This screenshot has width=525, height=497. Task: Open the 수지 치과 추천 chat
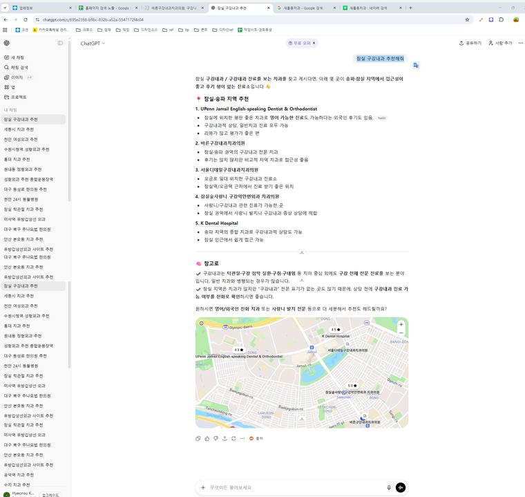pyautogui.click(x=17, y=485)
